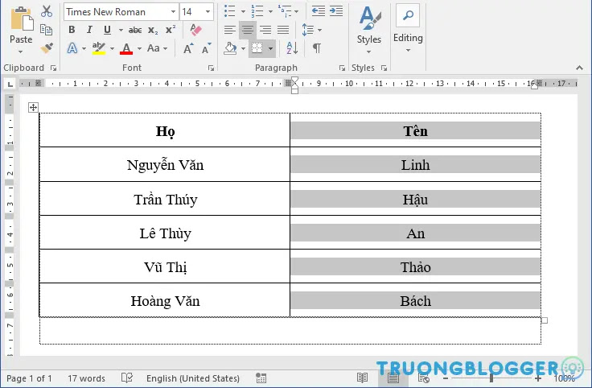Toggle Underline formatting
The height and width of the screenshot is (388, 592).
107,30
